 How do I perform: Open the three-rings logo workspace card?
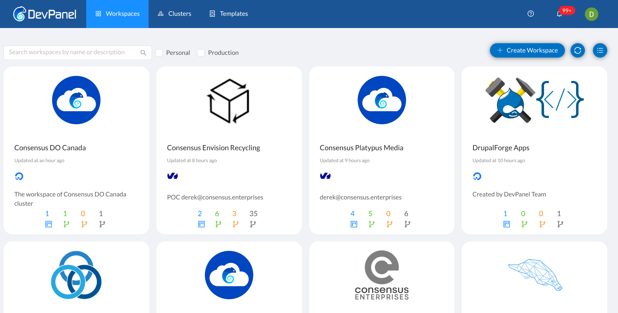click(x=76, y=277)
